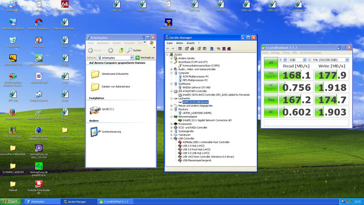Click uninstall red X icon in Geräte-Manager
This screenshot has width=364, height=205.
point(224,48)
